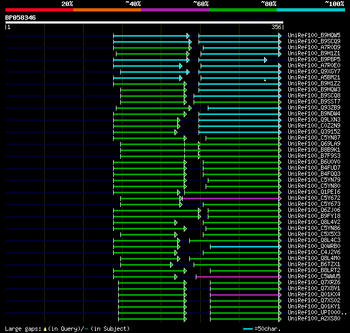This screenshot has height=333, width=350.
Task: Click the green ~80% identity legend segment
Action: pos(243,10)
